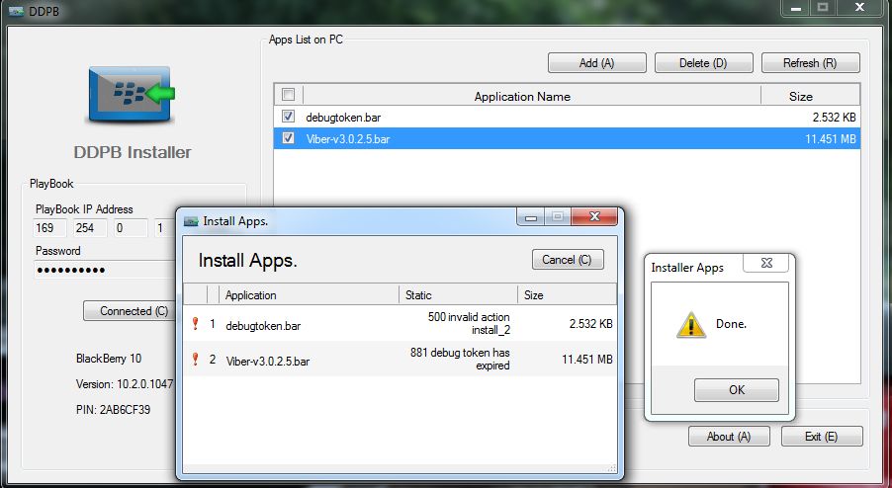
Task: Open the About (A) button
Action: click(x=729, y=437)
